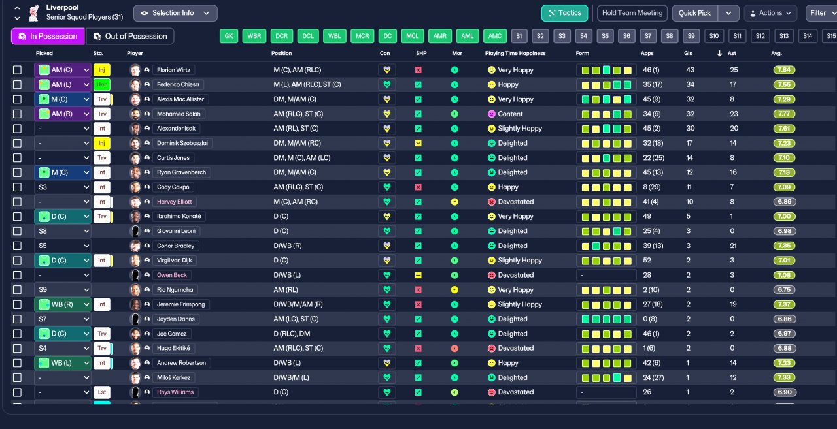Click the Ast column sort arrow
The width and height of the screenshot is (837, 429).
tap(720, 53)
